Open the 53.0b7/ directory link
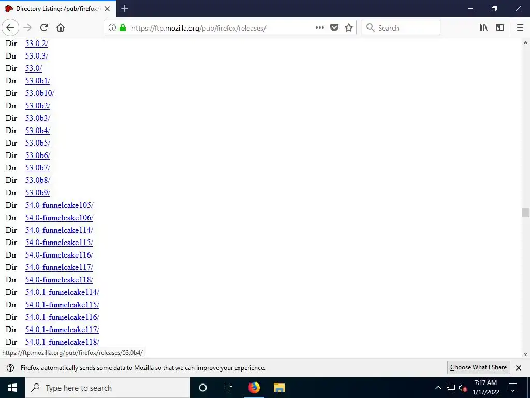 point(37,168)
